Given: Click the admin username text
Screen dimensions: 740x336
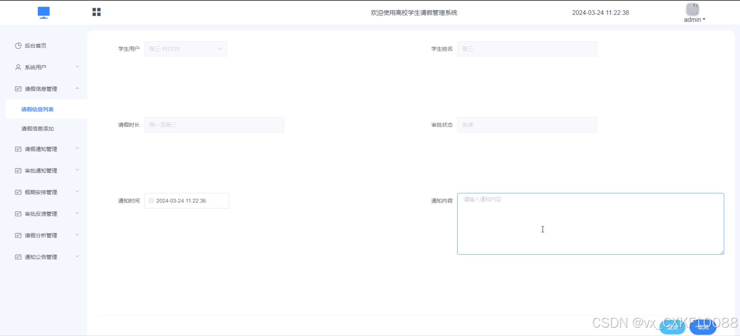Looking at the screenshot, I should (692, 20).
